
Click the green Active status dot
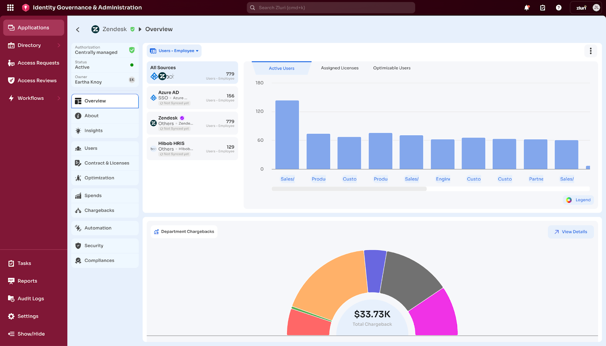pyautogui.click(x=132, y=65)
